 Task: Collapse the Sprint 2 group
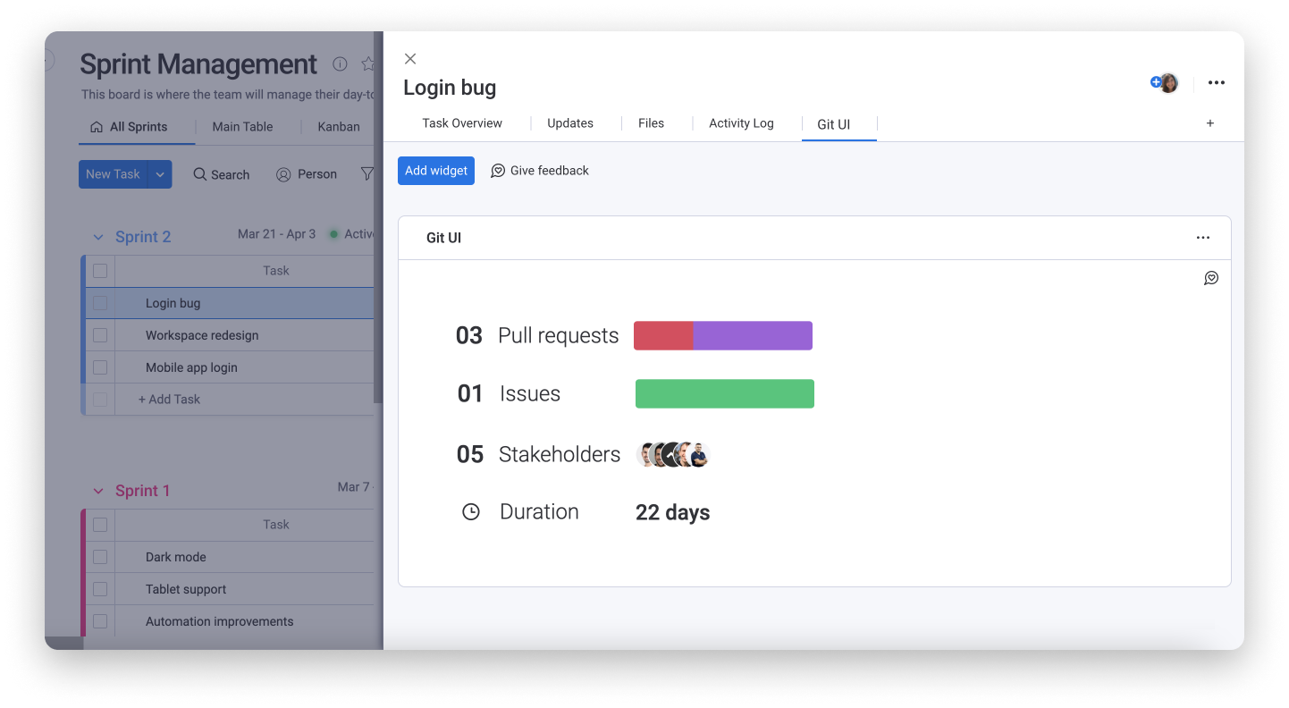pyautogui.click(x=98, y=236)
